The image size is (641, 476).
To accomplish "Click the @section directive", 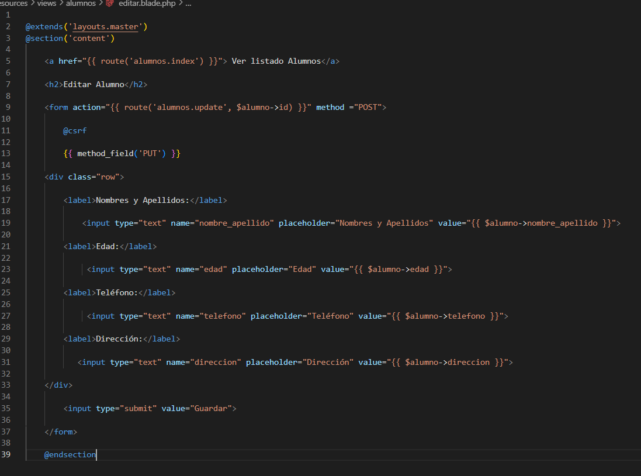I will pyautogui.click(x=44, y=38).
